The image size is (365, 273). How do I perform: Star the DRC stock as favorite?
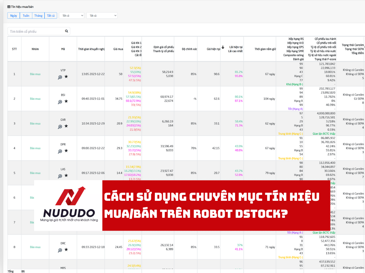[66, 250]
